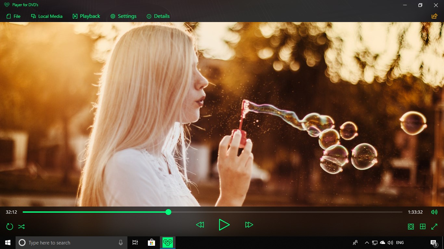Mute the volume via the speaker icon
This screenshot has height=249, width=444.
434,212
